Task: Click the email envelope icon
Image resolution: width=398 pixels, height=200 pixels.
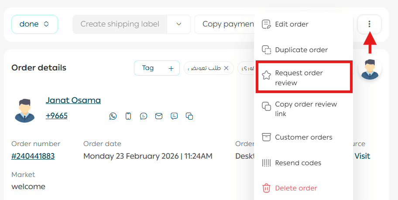Action: point(159,116)
